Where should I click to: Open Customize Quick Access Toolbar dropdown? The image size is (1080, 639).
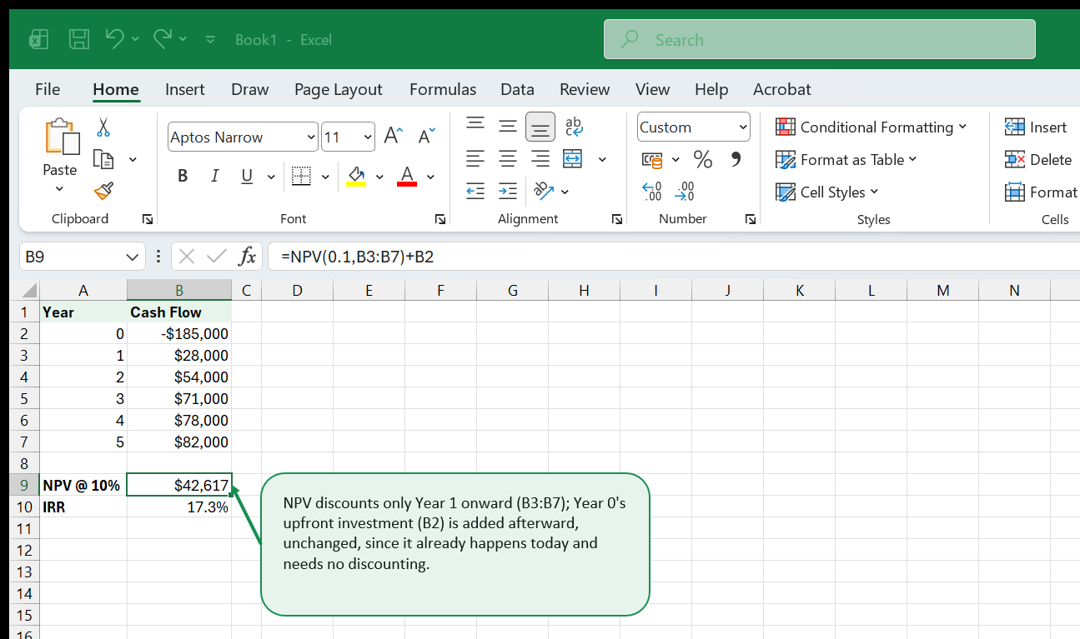coord(210,39)
